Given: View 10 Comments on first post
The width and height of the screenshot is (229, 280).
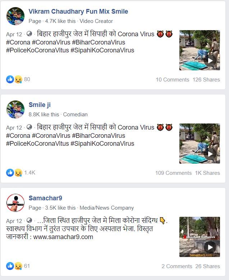Looking at the screenshot, I should pyautogui.click(x=172, y=80).
